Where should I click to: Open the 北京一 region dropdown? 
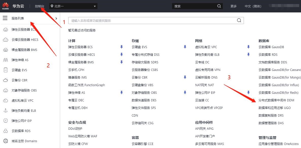click(73, 6)
